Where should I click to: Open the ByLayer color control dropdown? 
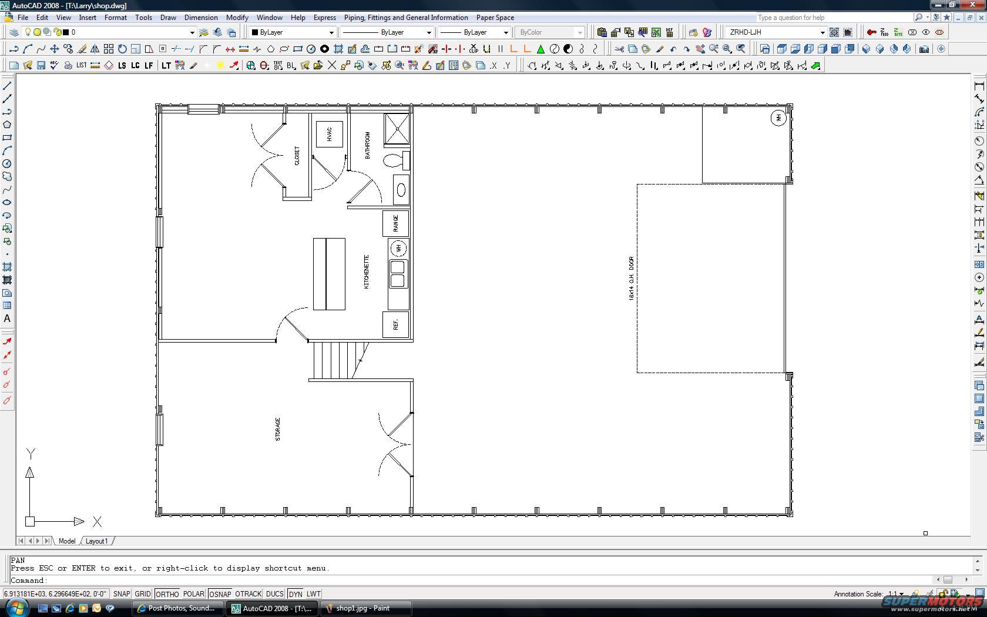pos(331,32)
